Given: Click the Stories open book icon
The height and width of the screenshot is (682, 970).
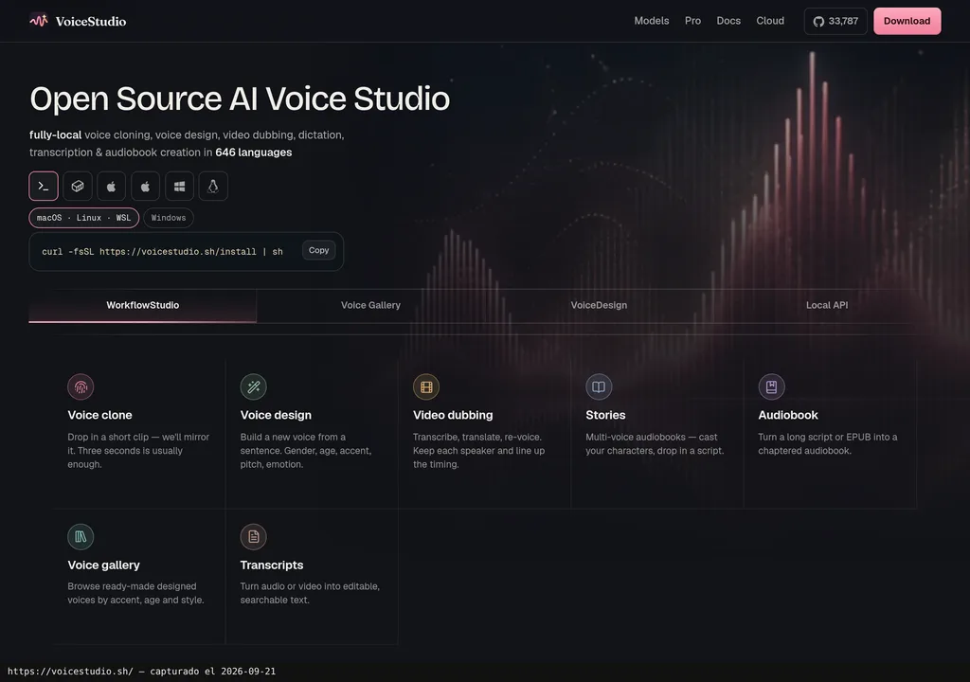Looking at the screenshot, I should click(x=599, y=386).
